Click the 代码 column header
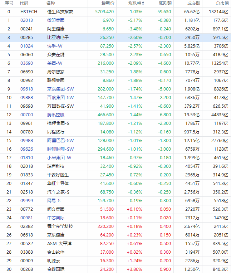 coord(24,3)
